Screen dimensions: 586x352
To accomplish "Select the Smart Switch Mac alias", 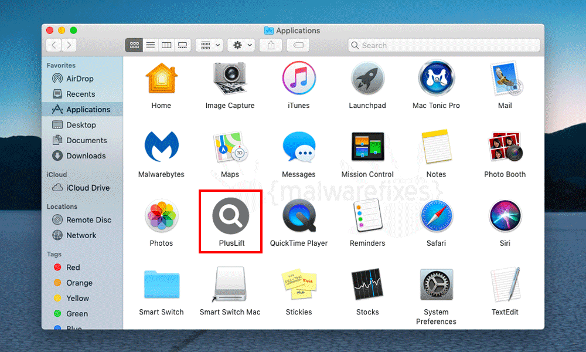I will [x=230, y=285].
